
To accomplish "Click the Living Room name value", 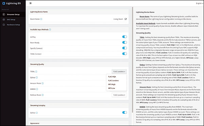I will pos(118,19).
